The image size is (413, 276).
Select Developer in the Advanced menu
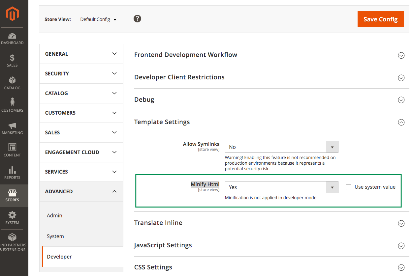(59, 257)
